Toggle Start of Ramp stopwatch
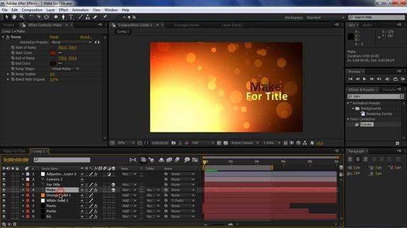 (13, 47)
